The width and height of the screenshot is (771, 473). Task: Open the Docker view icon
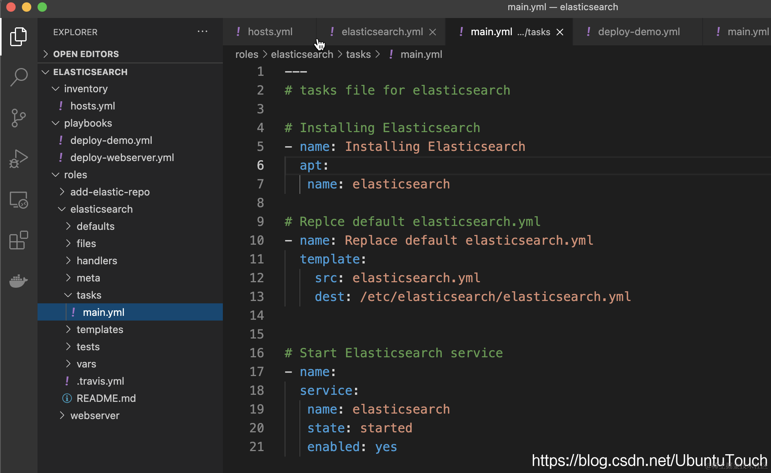click(18, 280)
